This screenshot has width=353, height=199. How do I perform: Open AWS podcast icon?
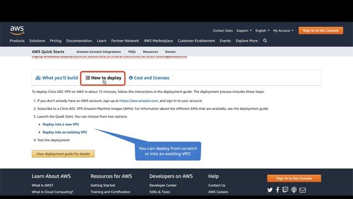[x=294, y=190]
